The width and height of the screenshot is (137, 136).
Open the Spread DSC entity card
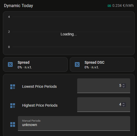click(102, 64)
